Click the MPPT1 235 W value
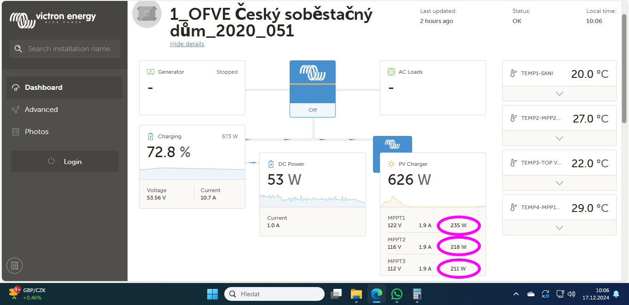 coord(459,226)
